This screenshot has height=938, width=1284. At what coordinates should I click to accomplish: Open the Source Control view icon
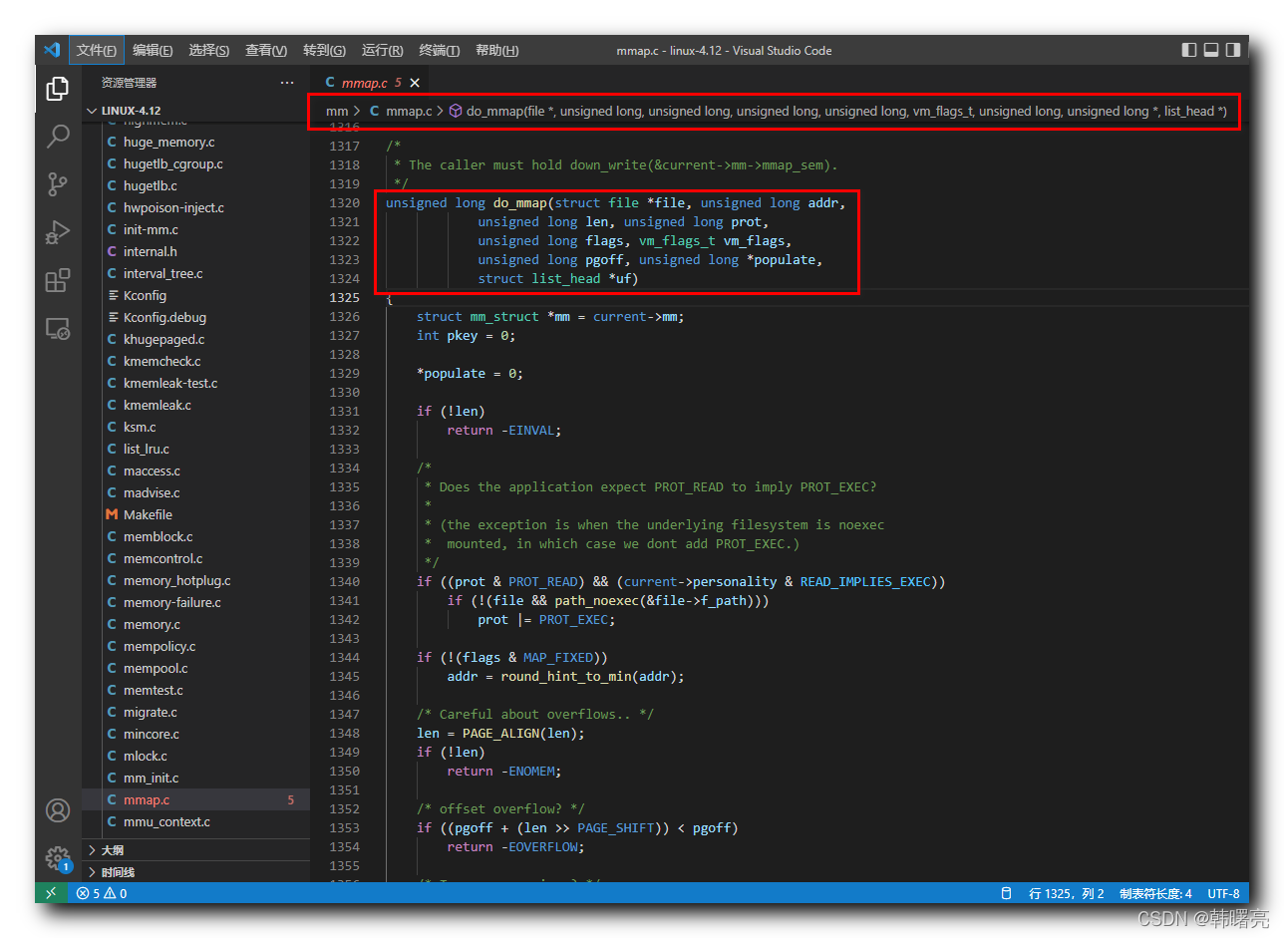tap(58, 183)
